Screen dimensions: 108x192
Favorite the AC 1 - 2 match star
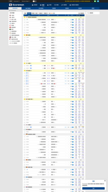[24, 76]
